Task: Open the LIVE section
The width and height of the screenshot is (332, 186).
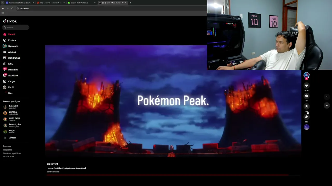Action: [x=10, y=64]
